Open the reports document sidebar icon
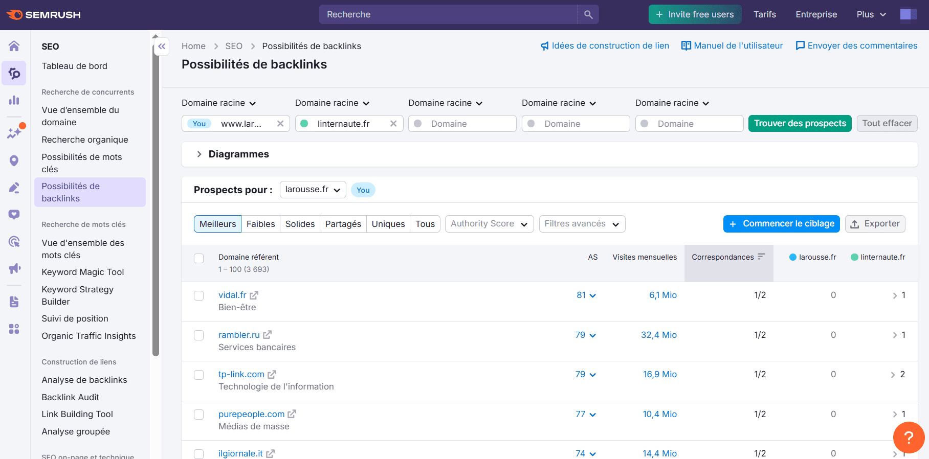929x459 pixels. 14,302
